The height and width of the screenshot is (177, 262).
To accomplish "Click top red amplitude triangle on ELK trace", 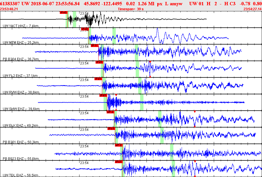I will coord(195,112).
